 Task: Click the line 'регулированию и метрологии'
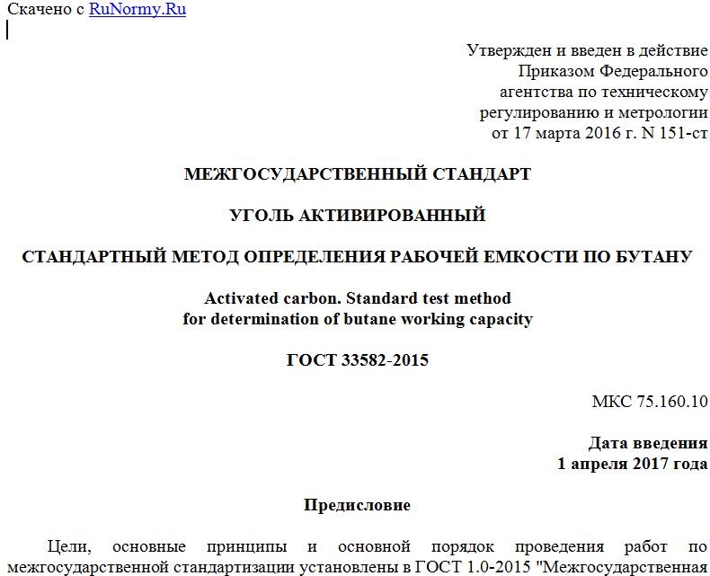(x=594, y=112)
